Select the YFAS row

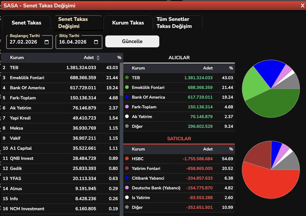60,179
